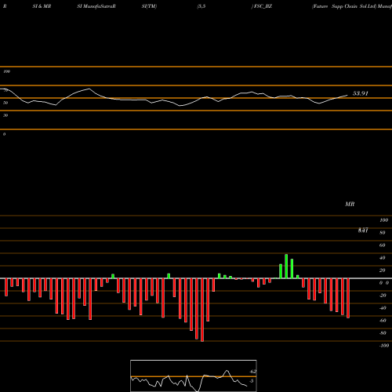Click histogram axis label "-80" on right
The image size is (392, 392).
point(383,333)
